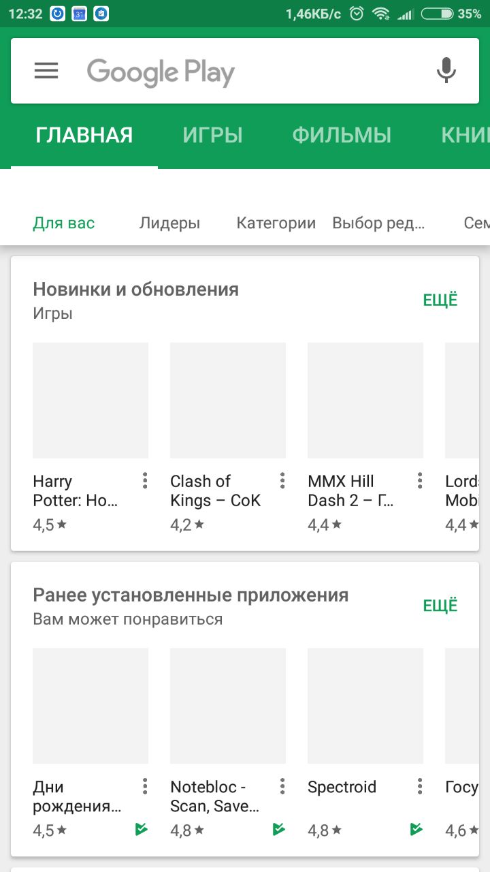
Task: Open options menu for Notebloc app
Action: click(x=282, y=787)
